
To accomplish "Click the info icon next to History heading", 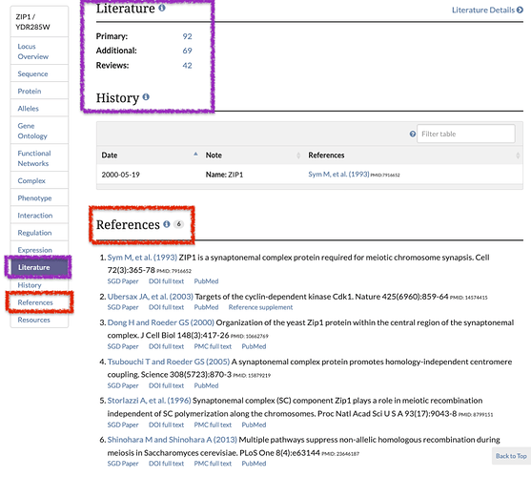I will (x=146, y=97).
